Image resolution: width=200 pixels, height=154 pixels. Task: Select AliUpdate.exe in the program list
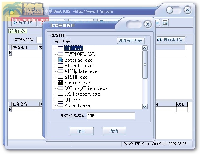(x=81, y=71)
